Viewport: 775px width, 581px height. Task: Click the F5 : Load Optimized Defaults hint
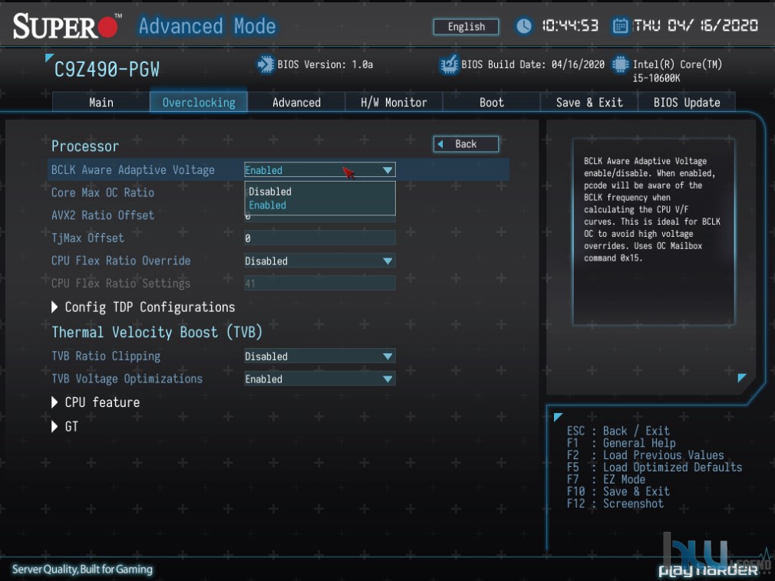[655, 467]
